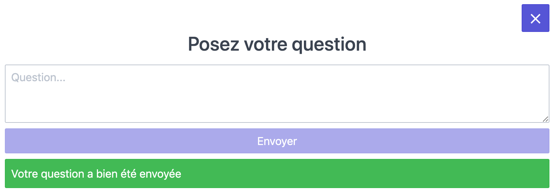Click the white X icon
The height and width of the screenshot is (195, 555).
tap(536, 19)
